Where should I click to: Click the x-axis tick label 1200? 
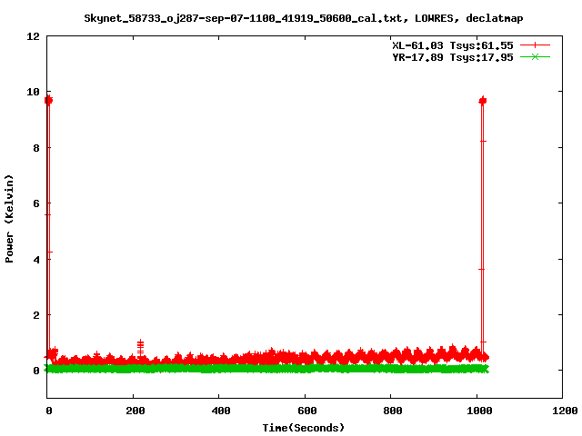564,411
